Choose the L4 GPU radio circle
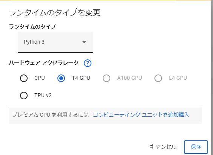 pyautogui.click(x=158, y=78)
